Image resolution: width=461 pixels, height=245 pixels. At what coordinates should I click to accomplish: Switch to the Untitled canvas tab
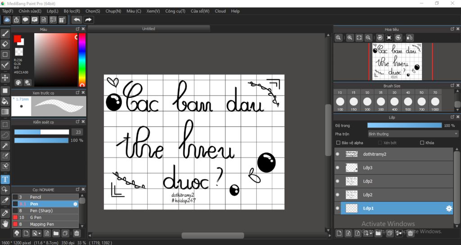pos(149,29)
